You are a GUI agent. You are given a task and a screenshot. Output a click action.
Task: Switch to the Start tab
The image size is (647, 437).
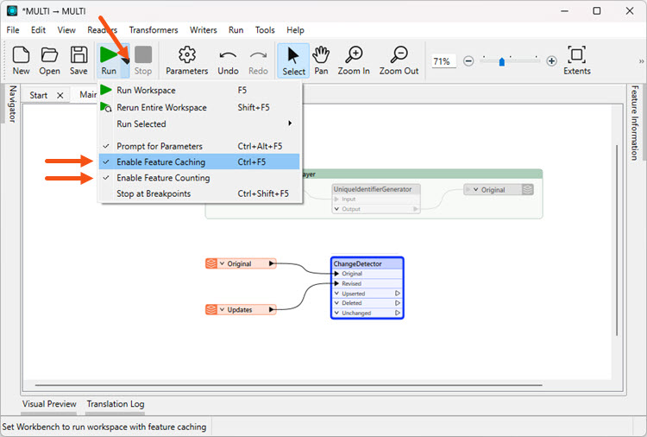click(38, 95)
